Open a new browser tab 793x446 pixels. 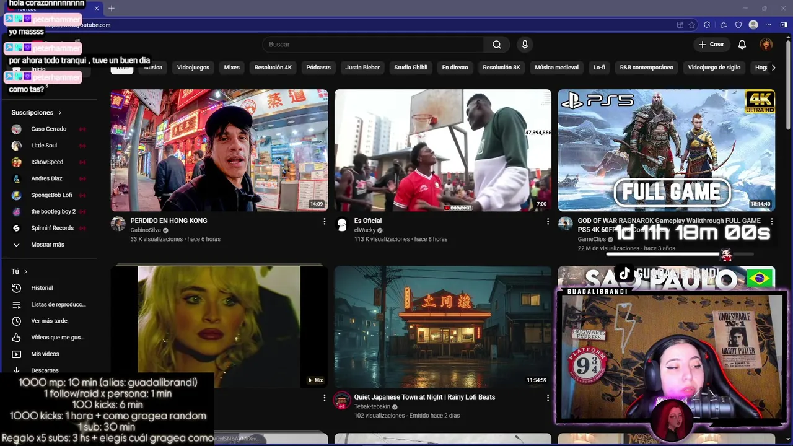coord(112,8)
